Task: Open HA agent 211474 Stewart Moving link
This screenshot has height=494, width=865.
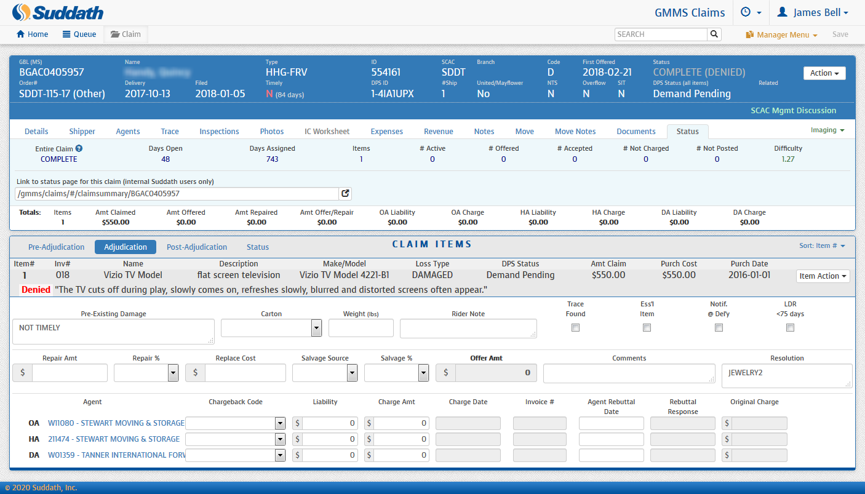Action: pyautogui.click(x=114, y=439)
